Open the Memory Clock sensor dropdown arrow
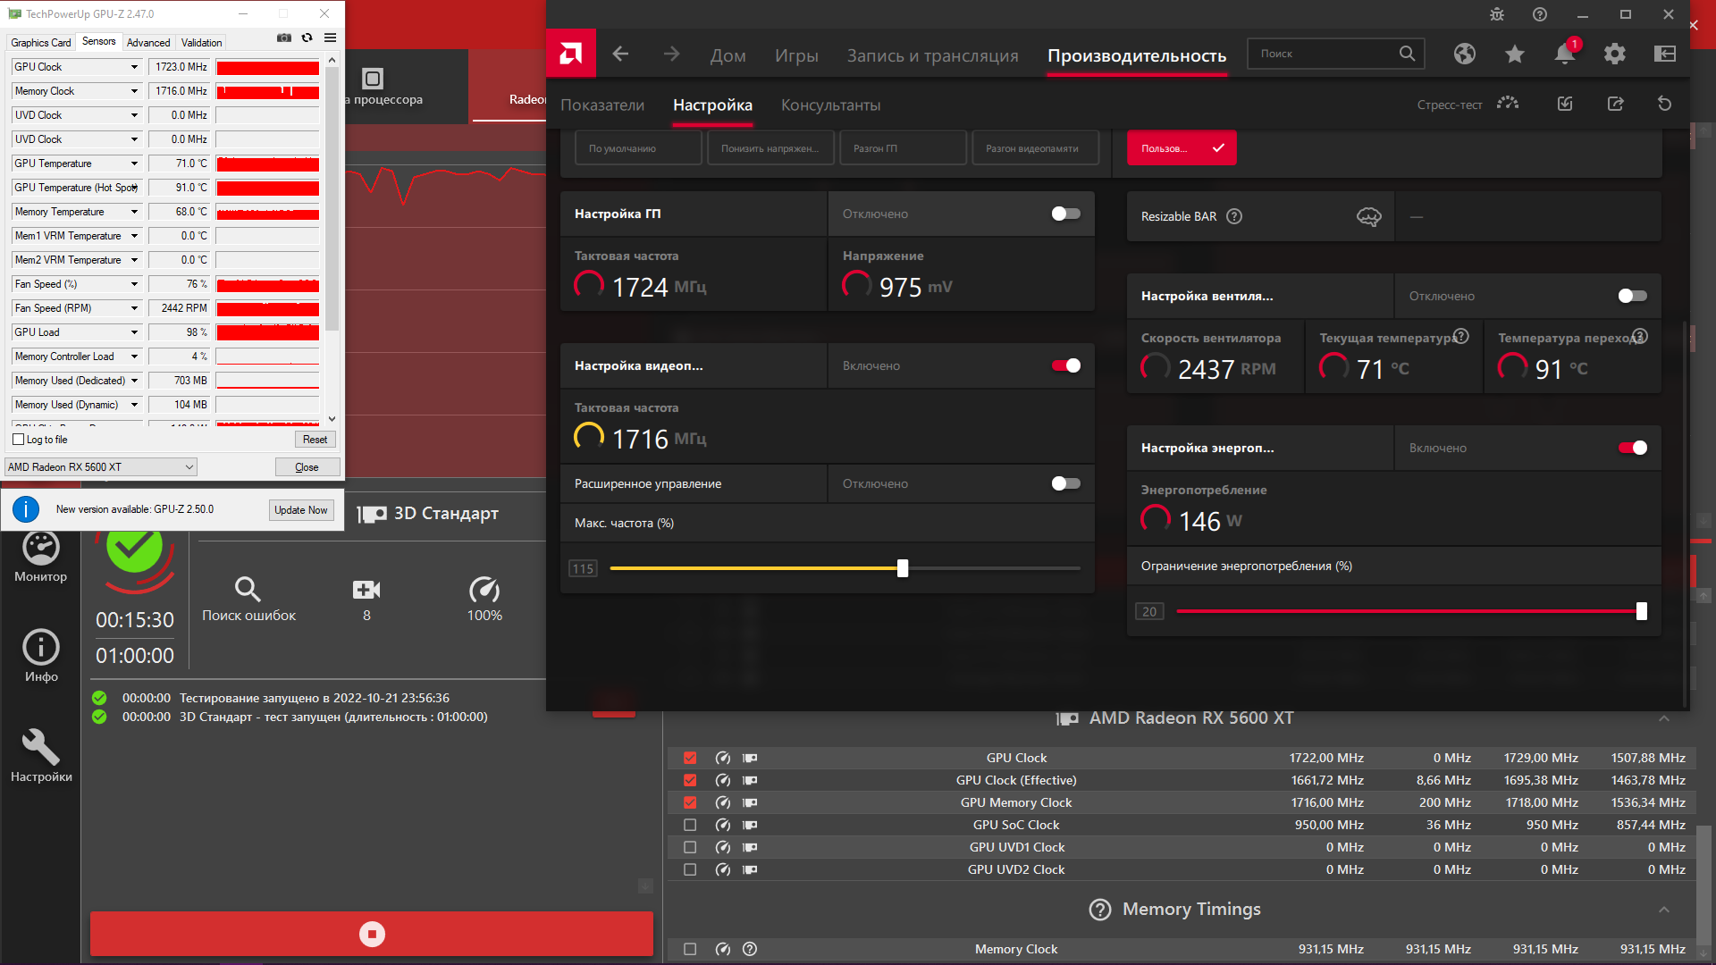 [134, 91]
